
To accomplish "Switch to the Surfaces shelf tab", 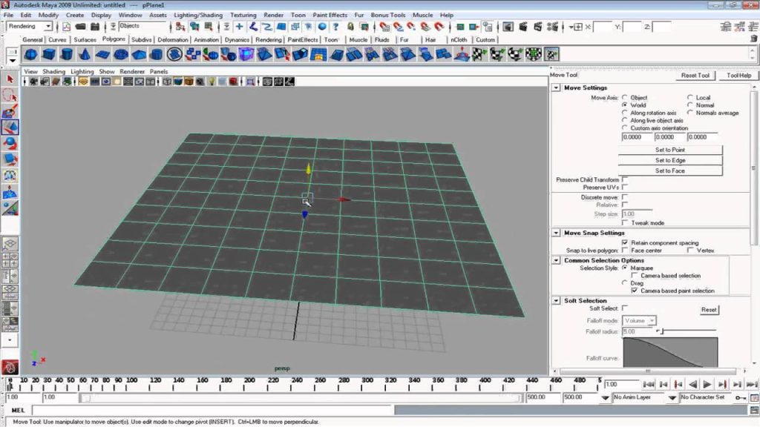I will pyautogui.click(x=85, y=40).
